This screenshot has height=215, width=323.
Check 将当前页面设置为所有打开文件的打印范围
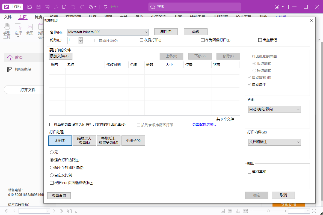pos(51,125)
